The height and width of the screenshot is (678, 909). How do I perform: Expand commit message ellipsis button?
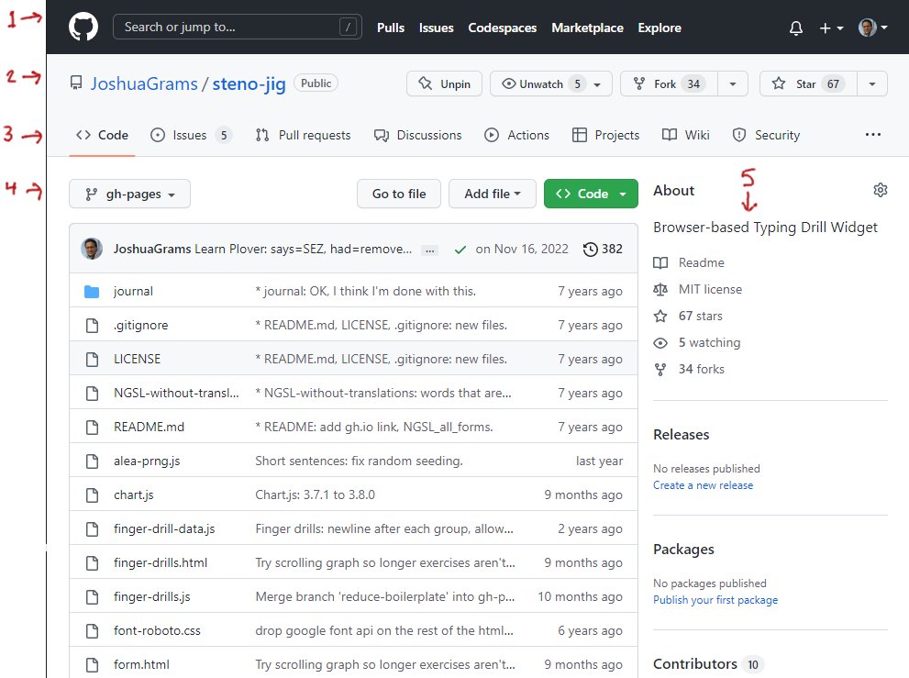tap(429, 250)
